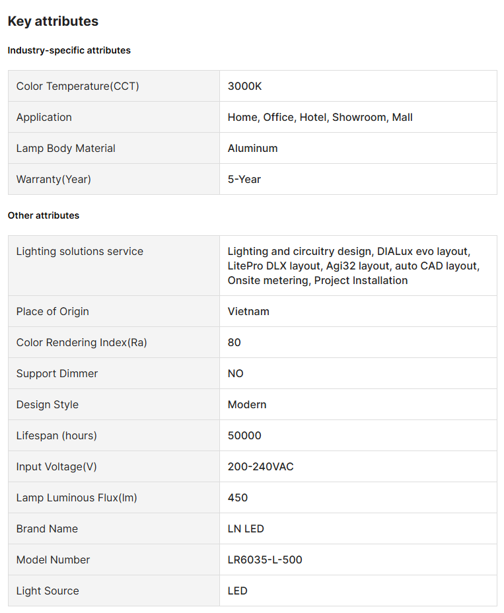This screenshot has height=613, width=504.
Task: Select the Lighting solutions service label
Action: pos(80,251)
